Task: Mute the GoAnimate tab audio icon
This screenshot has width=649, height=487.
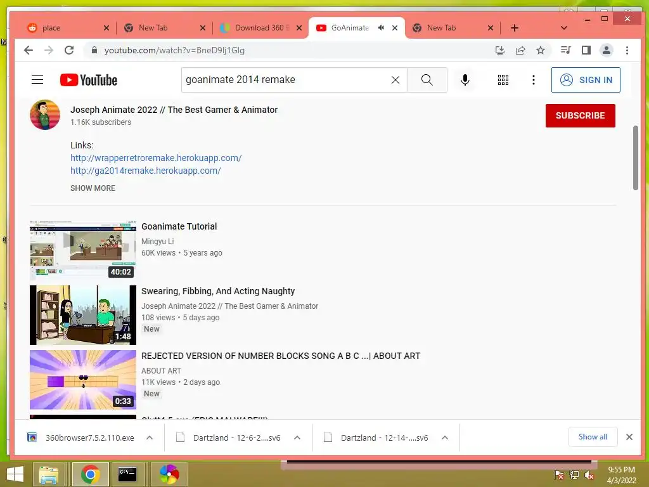Action: (381, 28)
